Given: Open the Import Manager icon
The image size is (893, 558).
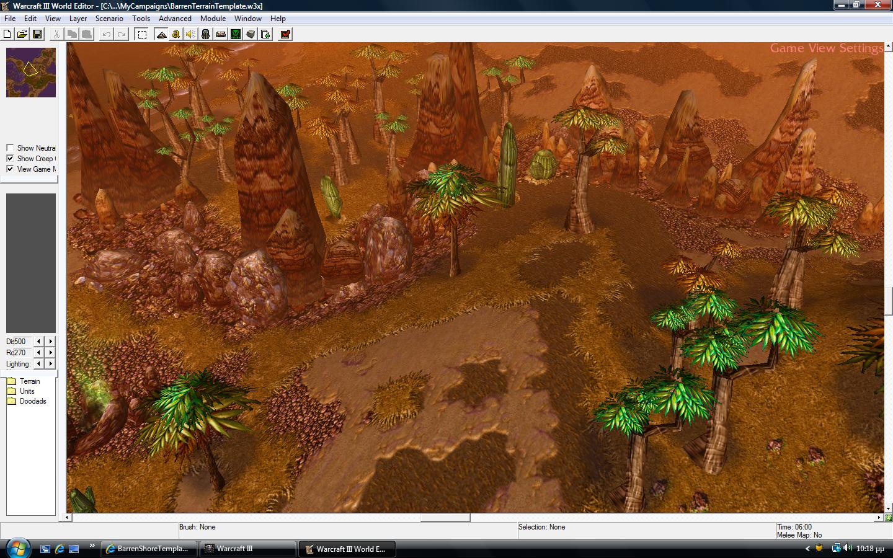Looking at the screenshot, I should [265, 34].
